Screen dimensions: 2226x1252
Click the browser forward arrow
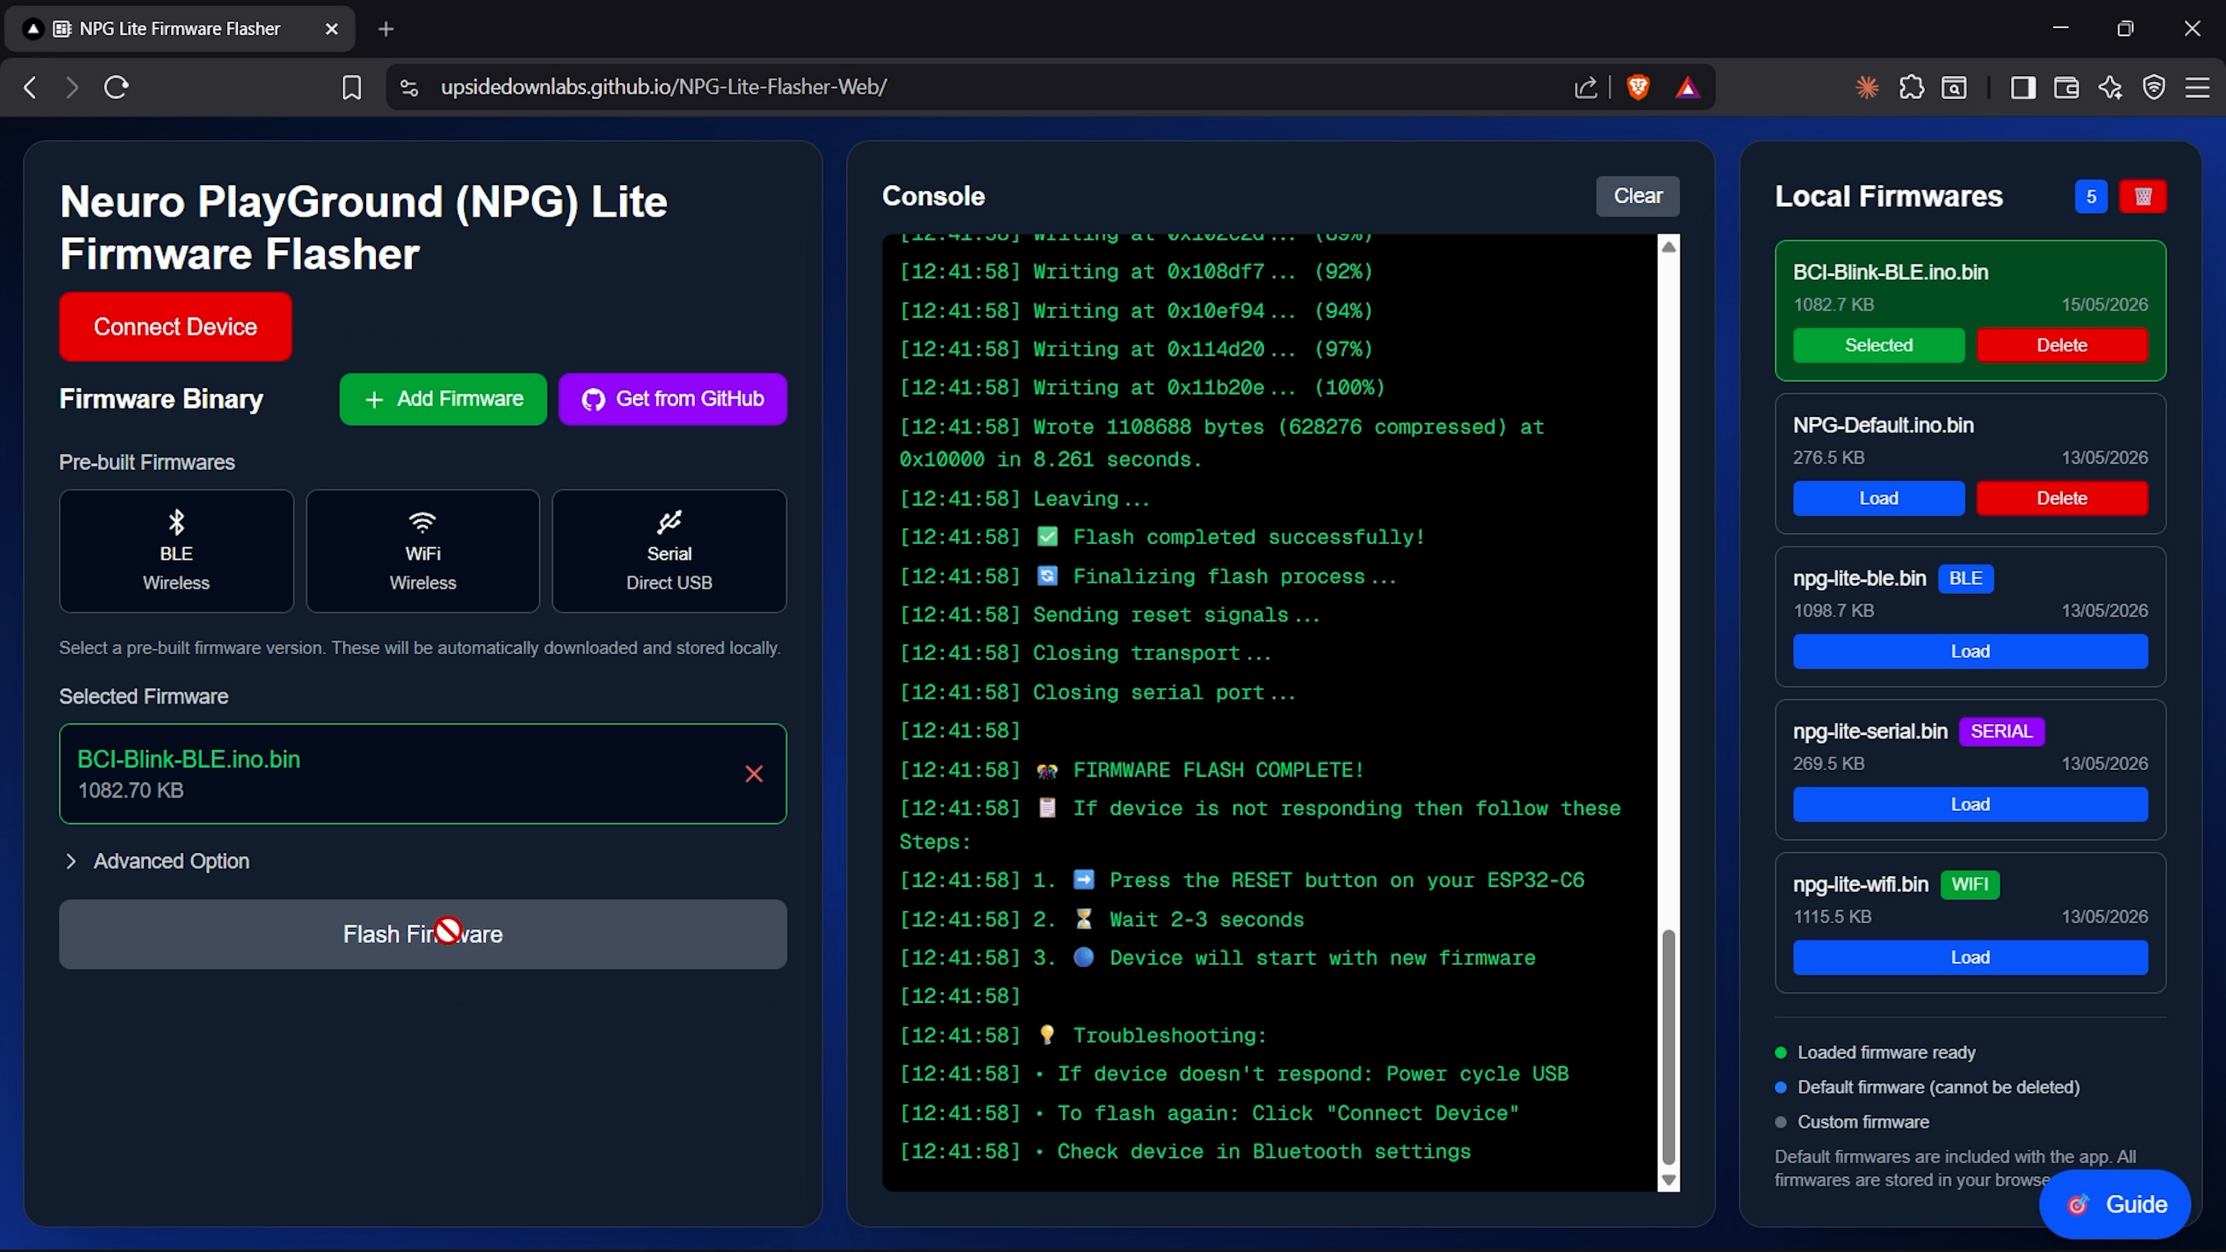pos(72,87)
